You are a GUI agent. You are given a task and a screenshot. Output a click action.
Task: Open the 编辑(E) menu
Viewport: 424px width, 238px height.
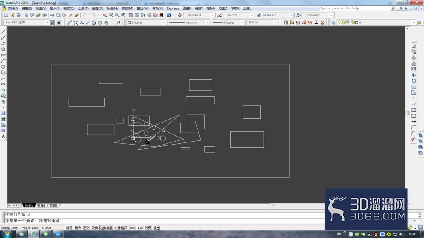(x=26, y=8)
